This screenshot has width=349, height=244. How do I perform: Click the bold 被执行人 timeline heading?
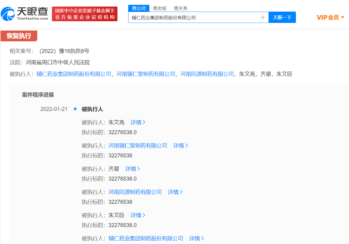92,109
